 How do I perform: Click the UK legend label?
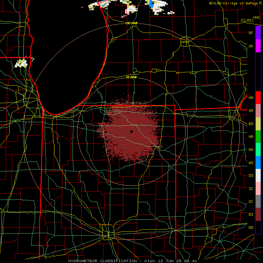tap(251, 46)
